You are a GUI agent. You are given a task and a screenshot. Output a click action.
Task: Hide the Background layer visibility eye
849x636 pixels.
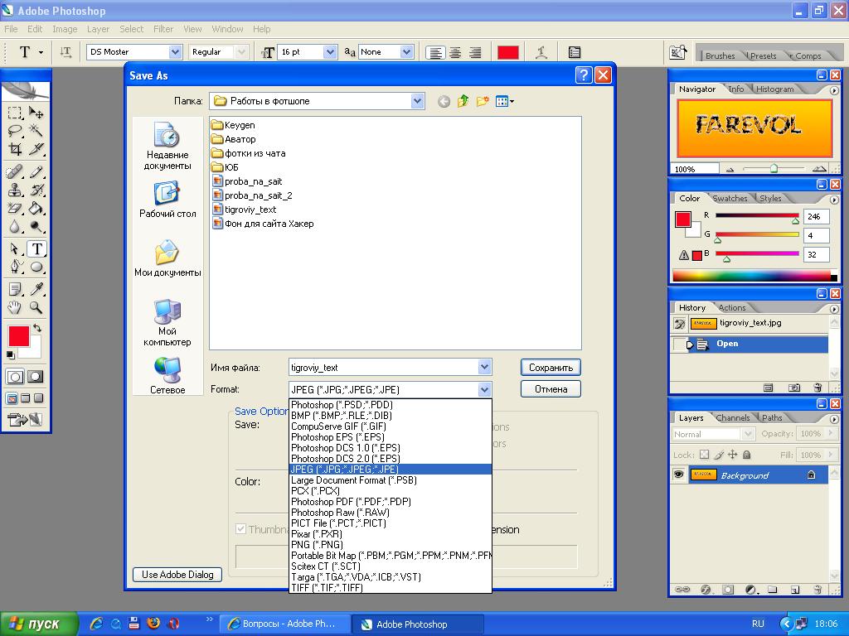pyautogui.click(x=678, y=475)
